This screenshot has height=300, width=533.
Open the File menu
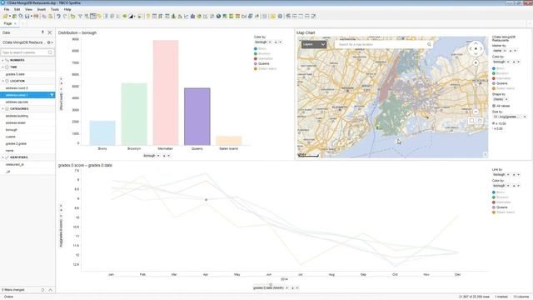point(7,9)
